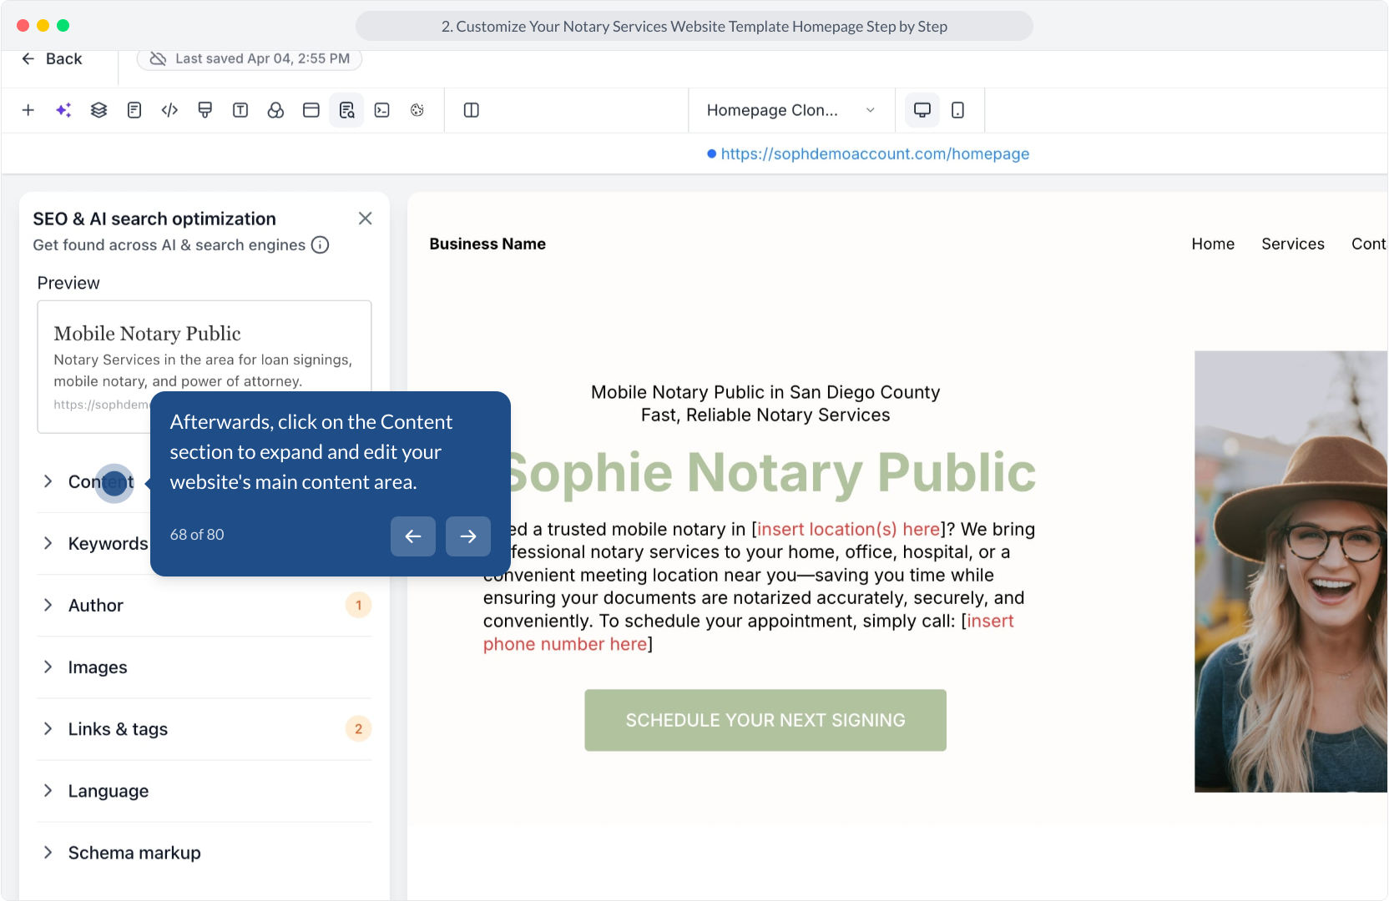Toggle the split panel view icon
This screenshot has width=1389, height=901.
[x=472, y=110]
